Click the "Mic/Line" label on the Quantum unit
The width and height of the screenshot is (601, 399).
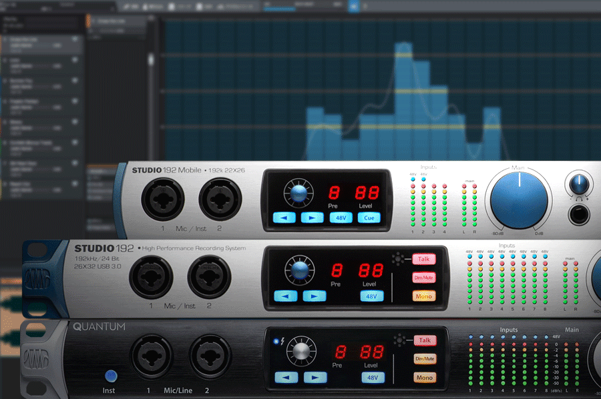[178, 390]
